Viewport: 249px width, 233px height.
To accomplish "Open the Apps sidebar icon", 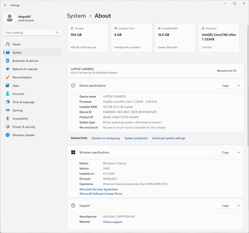I will point(8,86).
